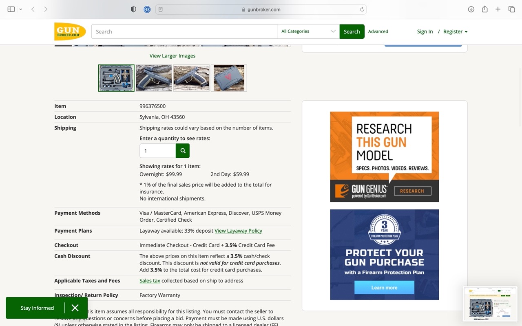Reload the page using refresh icon
522x326 pixels.
click(362, 9)
